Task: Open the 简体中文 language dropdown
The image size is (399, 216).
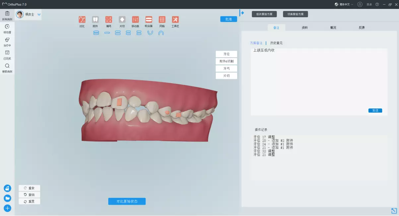Action: 344,4
